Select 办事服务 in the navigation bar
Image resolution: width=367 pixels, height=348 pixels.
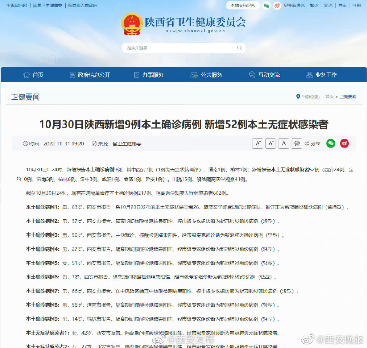pyautogui.click(x=149, y=75)
